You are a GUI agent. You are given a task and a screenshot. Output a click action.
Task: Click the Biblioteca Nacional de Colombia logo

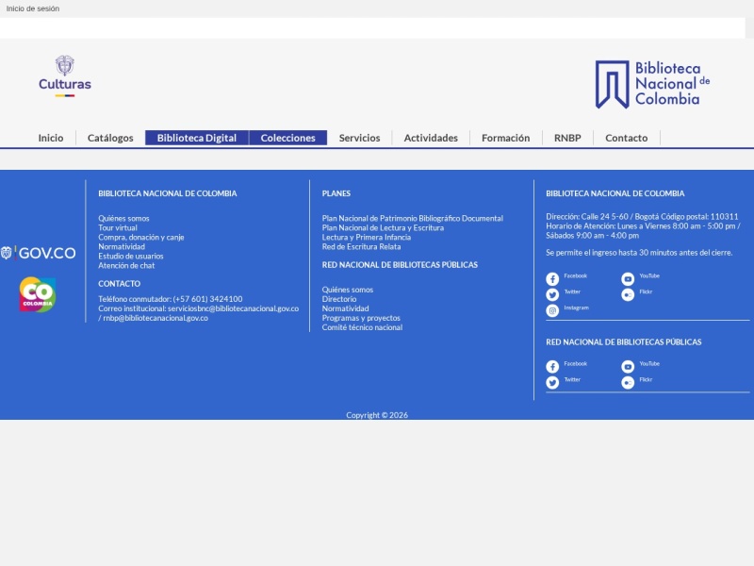click(652, 84)
